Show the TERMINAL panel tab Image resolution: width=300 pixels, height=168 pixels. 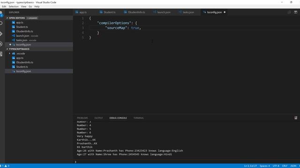139,118
